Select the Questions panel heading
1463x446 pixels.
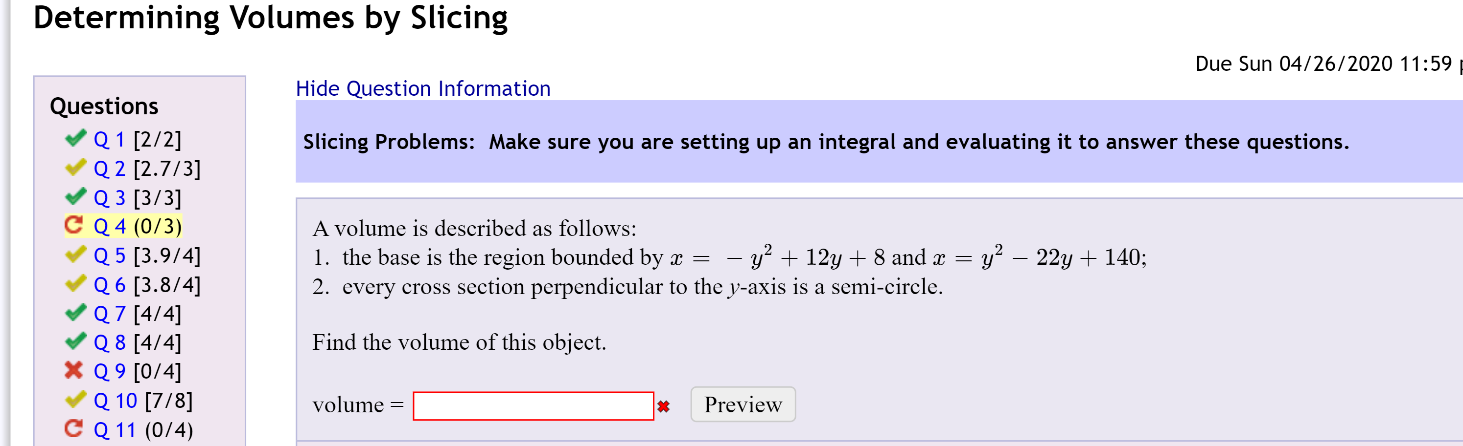pyautogui.click(x=104, y=106)
